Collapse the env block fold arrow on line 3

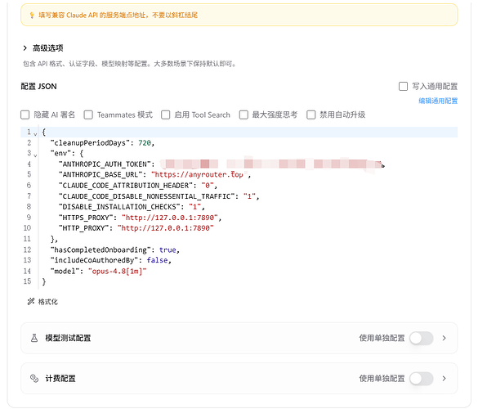[35, 155]
